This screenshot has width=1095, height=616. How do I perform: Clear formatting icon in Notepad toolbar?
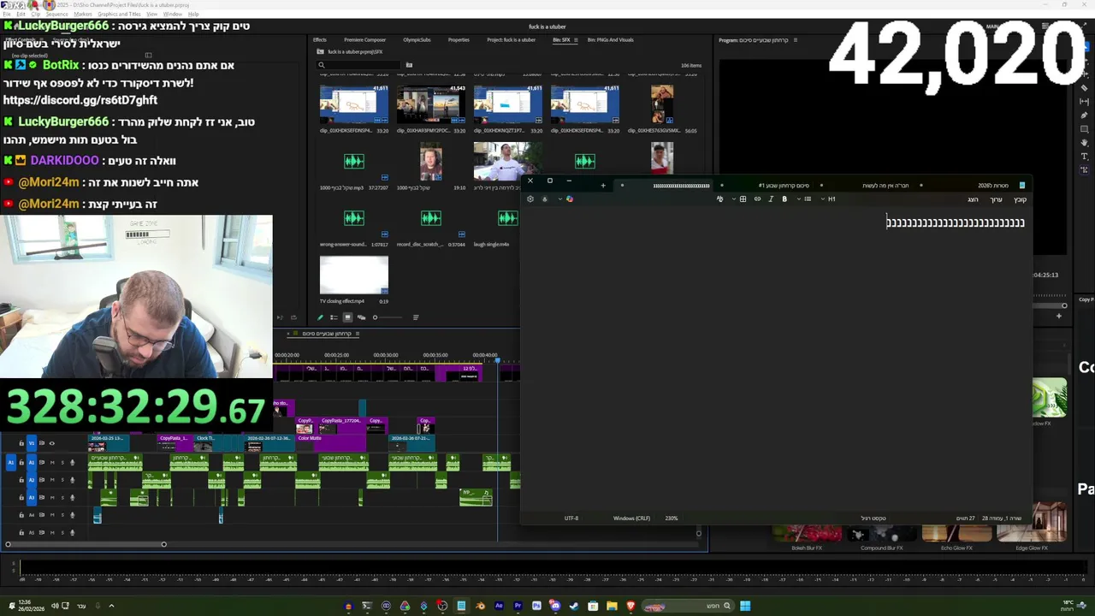pyautogui.click(x=719, y=198)
